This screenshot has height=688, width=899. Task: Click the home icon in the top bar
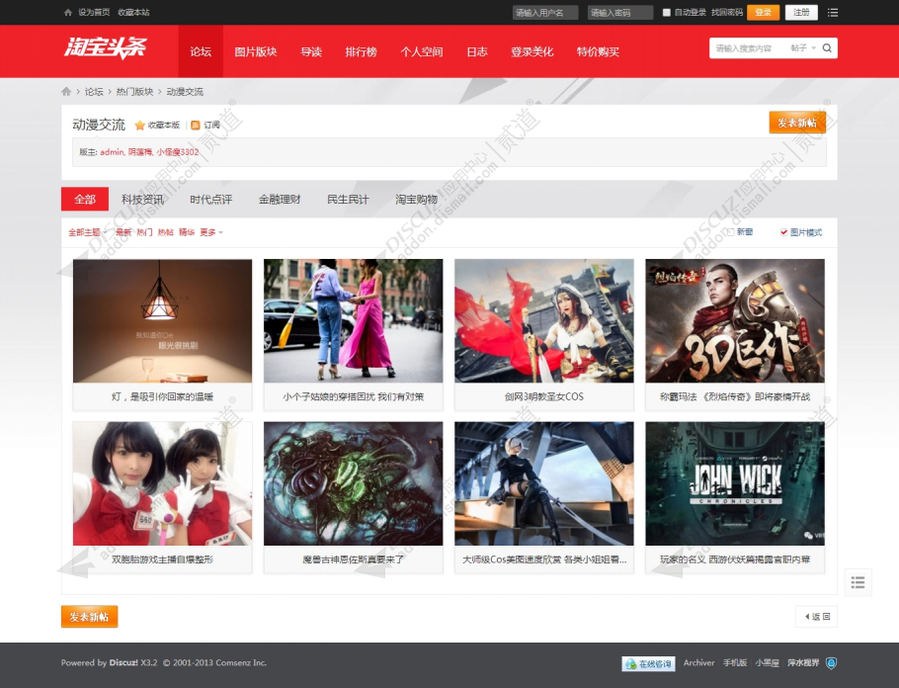67,12
